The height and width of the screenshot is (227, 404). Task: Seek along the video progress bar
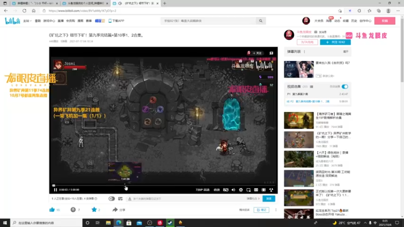point(163,185)
